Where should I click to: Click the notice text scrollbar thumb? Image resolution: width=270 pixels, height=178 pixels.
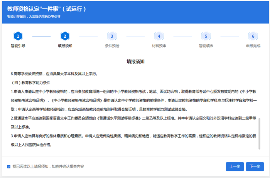(259, 134)
